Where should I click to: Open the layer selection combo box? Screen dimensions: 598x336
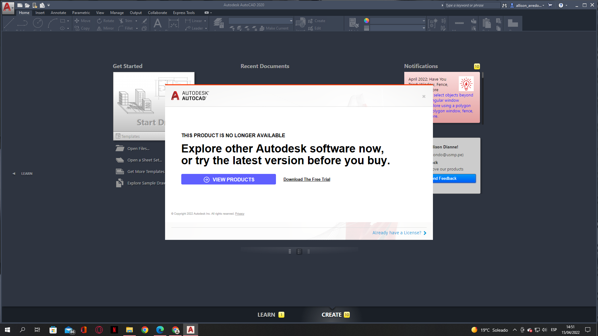[261, 21]
